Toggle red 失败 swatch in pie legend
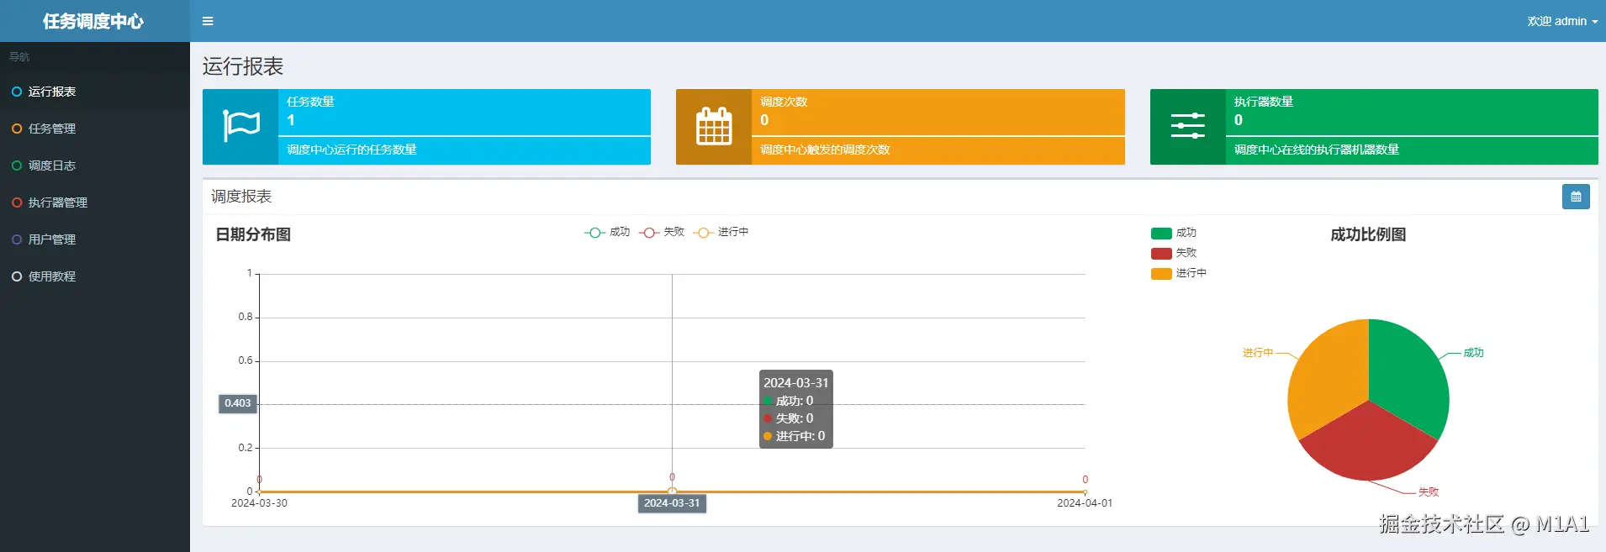Screen dimensions: 1606x552 1161,254
